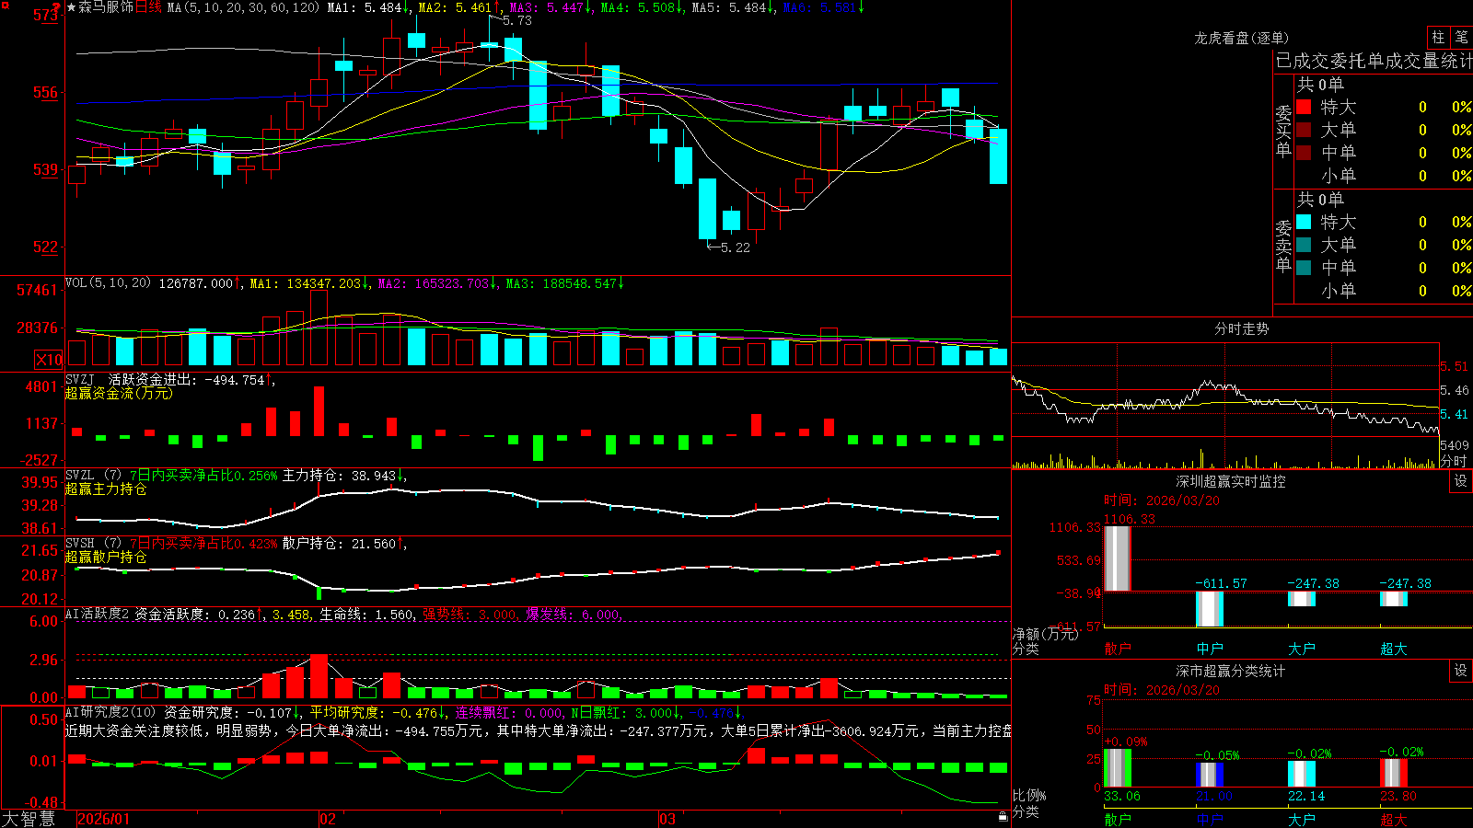Viewport: 1473px width, 828px height.
Task: Click the cyan 超大 label in 实时监控
Action: click(1394, 649)
